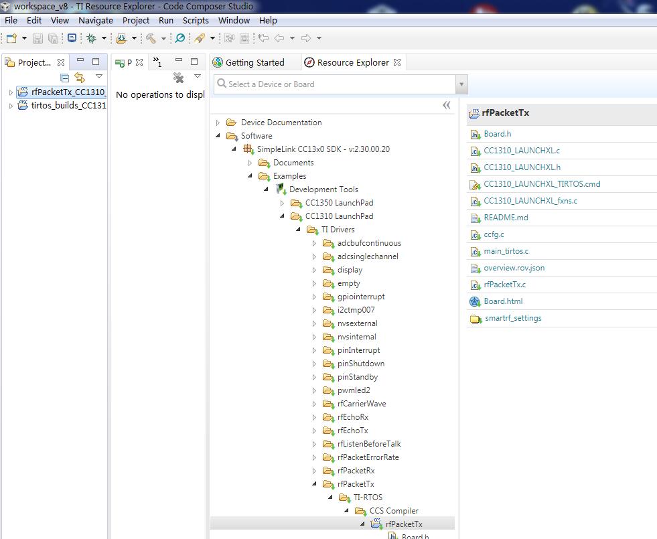Viewport: 657px width, 539px height.
Task: Click the smartrf_settings folder icon
Action: [x=476, y=319]
